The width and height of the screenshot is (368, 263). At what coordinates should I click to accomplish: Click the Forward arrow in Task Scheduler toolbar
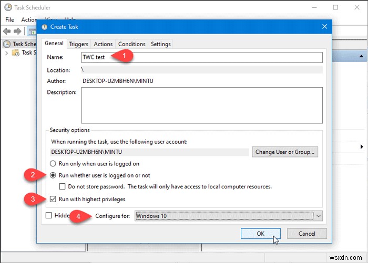tap(17, 31)
